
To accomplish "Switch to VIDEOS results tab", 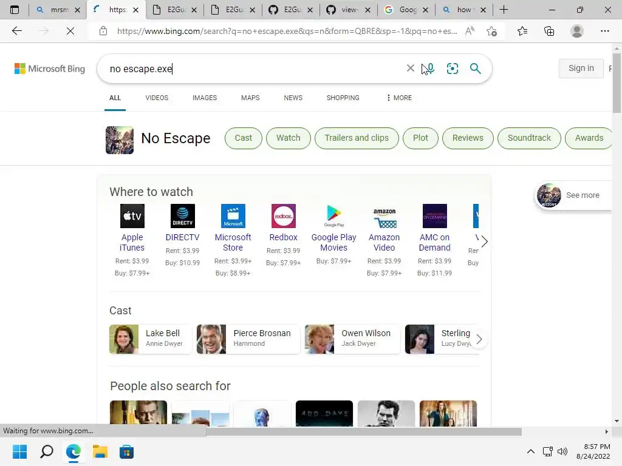I will [157, 98].
